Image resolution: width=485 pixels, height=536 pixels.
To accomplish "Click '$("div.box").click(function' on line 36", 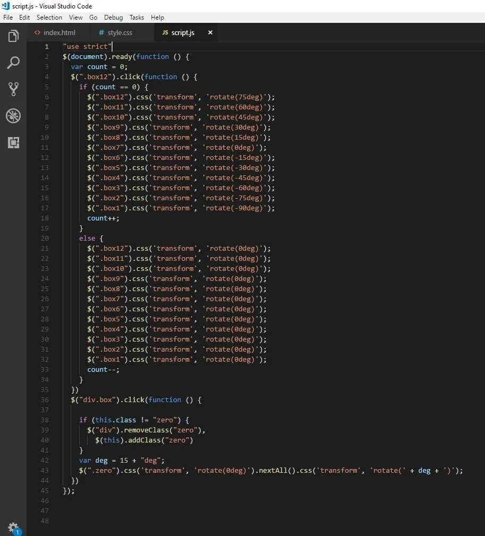I will pos(126,399).
